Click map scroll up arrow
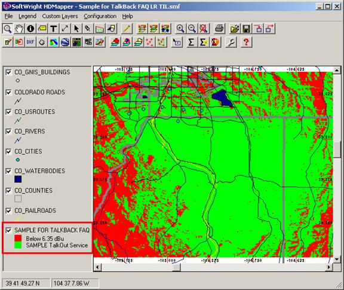The width and height of the screenshot is (344, 290). 337,71
